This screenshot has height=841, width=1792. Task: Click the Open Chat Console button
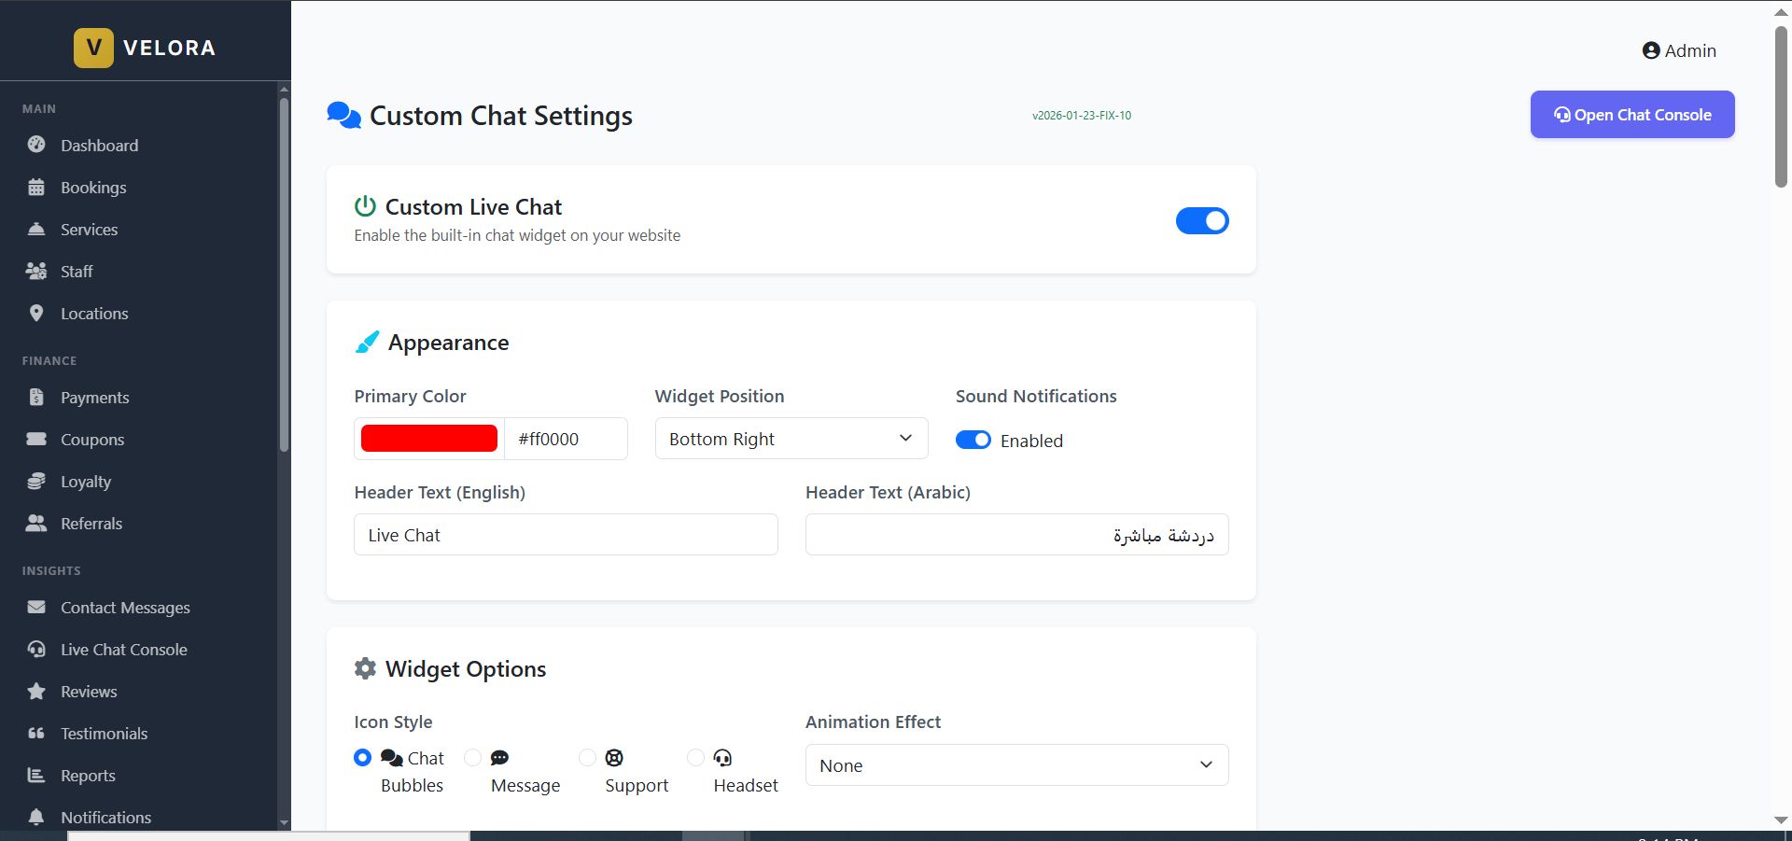1631,115
